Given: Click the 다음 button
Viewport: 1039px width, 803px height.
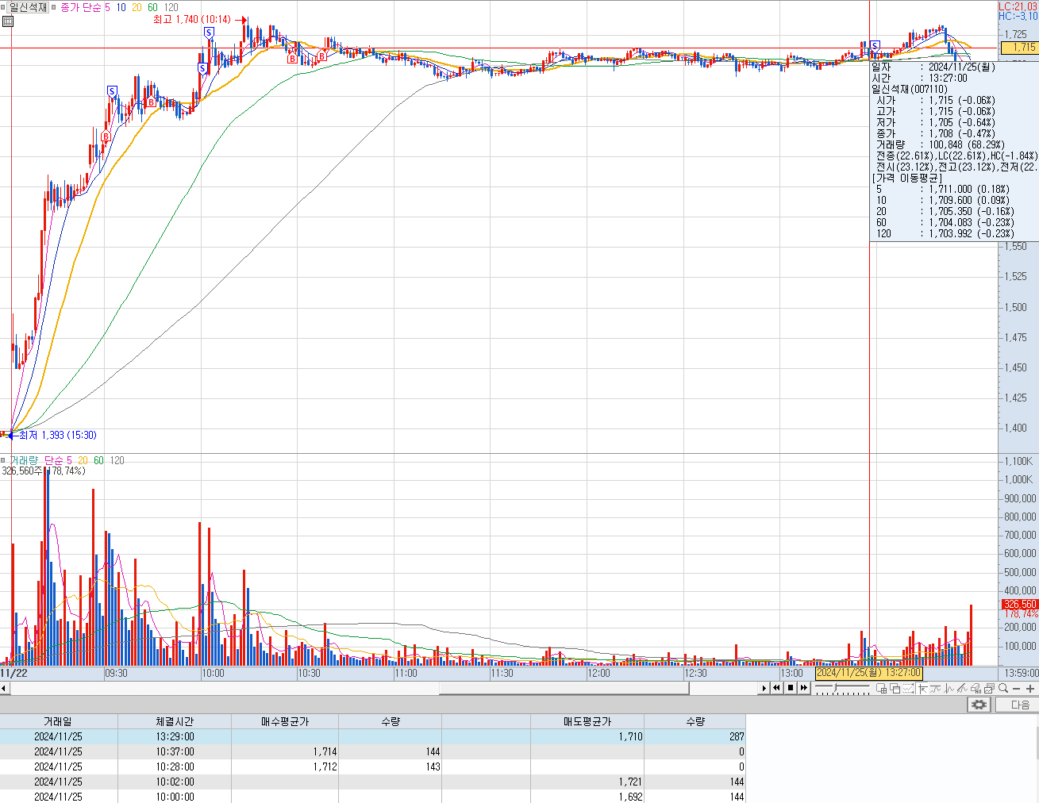Looking at the screenshot, I should tap(1018, 705).
